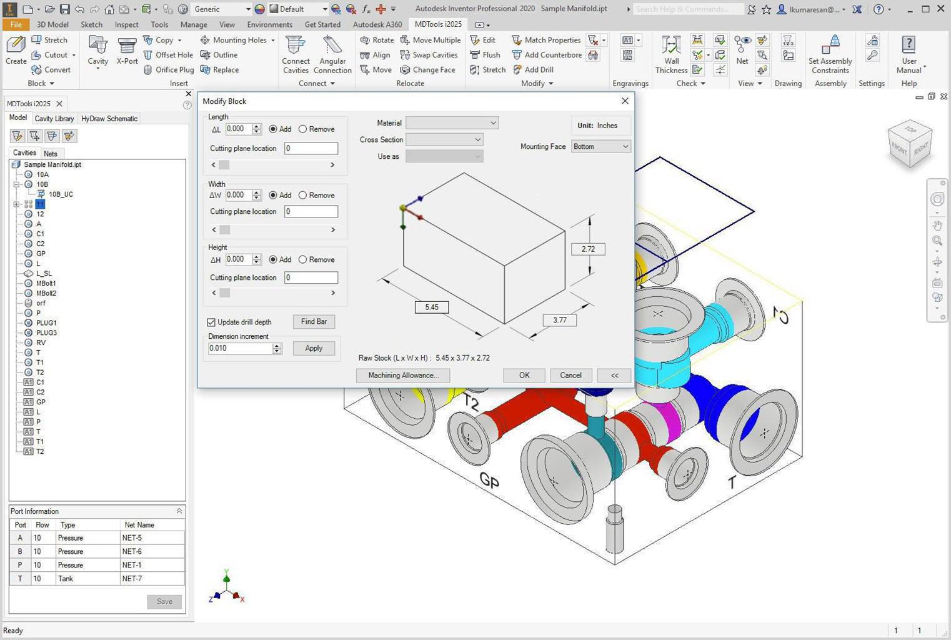Image resolution: width=951 pixels, height=640 pixels.
Task: Open the User Manual
Action: pos(909,55)
